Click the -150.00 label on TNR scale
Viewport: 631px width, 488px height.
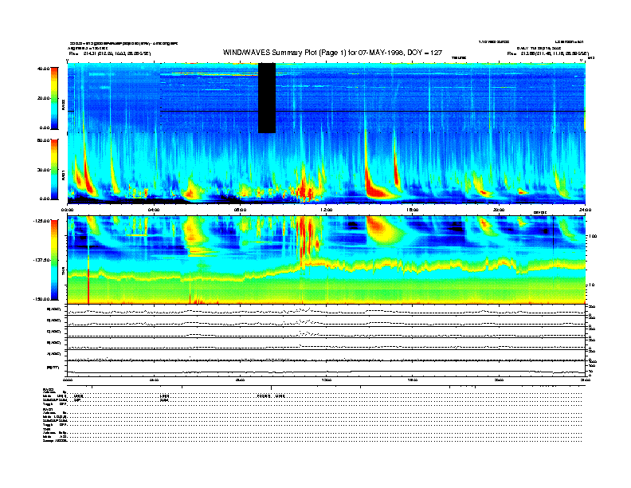pyautogui.click(x=42, y=298)
